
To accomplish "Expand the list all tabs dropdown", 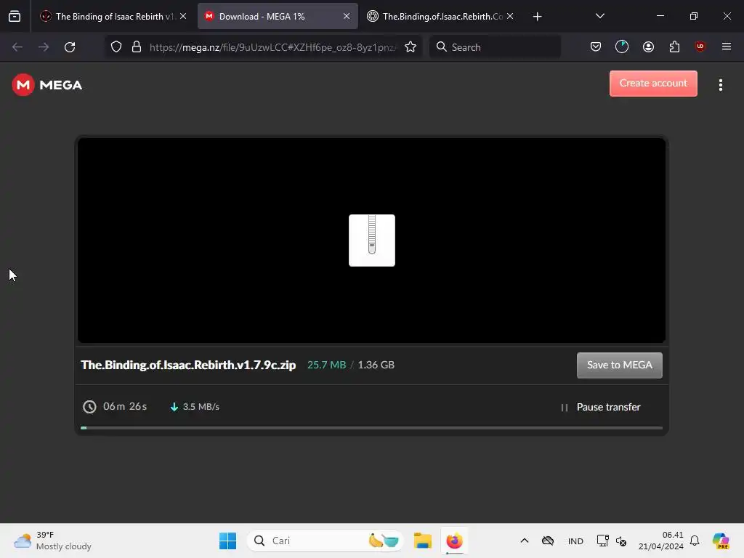I will click(x=599, y=16).
